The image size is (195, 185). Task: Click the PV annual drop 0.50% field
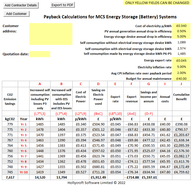click(181, 31)
